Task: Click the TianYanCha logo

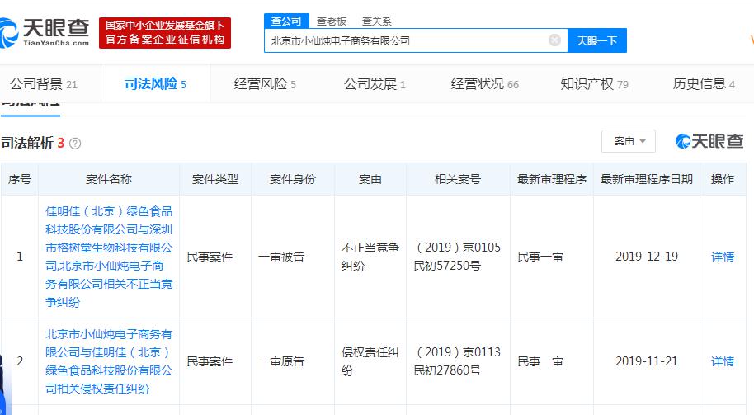Action: tap(45, 33)
